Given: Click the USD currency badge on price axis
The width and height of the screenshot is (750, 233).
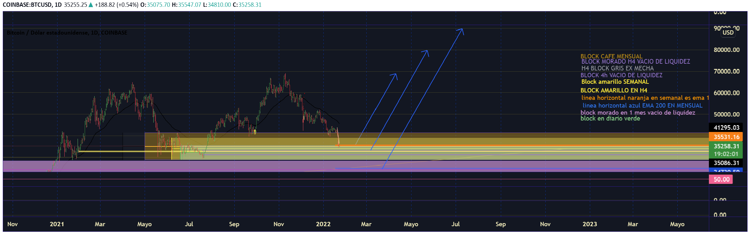Looking at the screenshot, I should (728, 33).
